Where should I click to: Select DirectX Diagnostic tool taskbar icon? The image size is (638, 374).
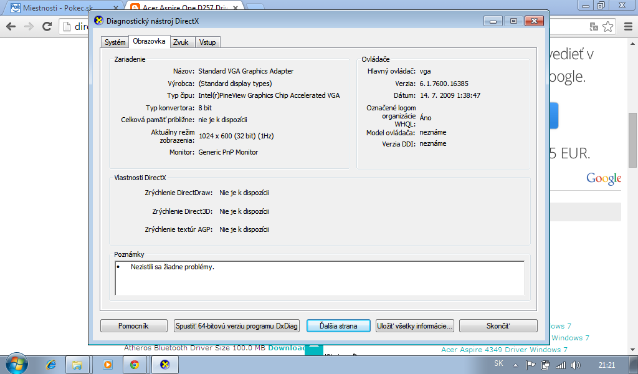pos(164,365)
